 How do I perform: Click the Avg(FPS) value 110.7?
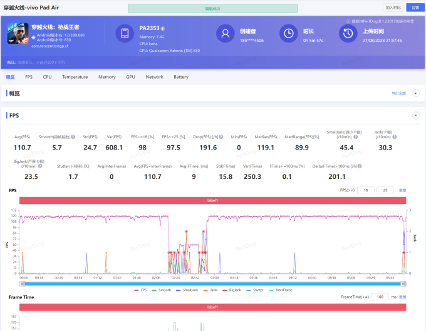pos(23,148)
